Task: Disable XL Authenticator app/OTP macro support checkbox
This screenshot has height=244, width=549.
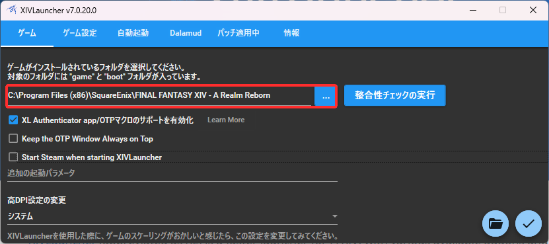Action: (13, 120)
